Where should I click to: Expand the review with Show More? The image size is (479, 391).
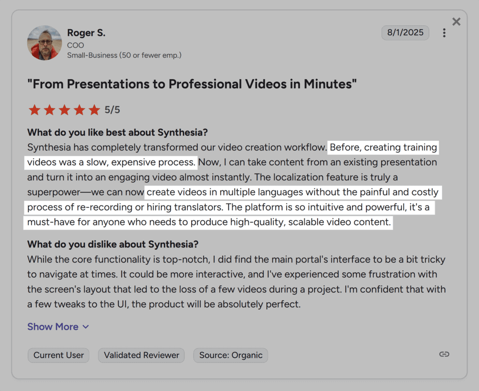coord(53,326)
